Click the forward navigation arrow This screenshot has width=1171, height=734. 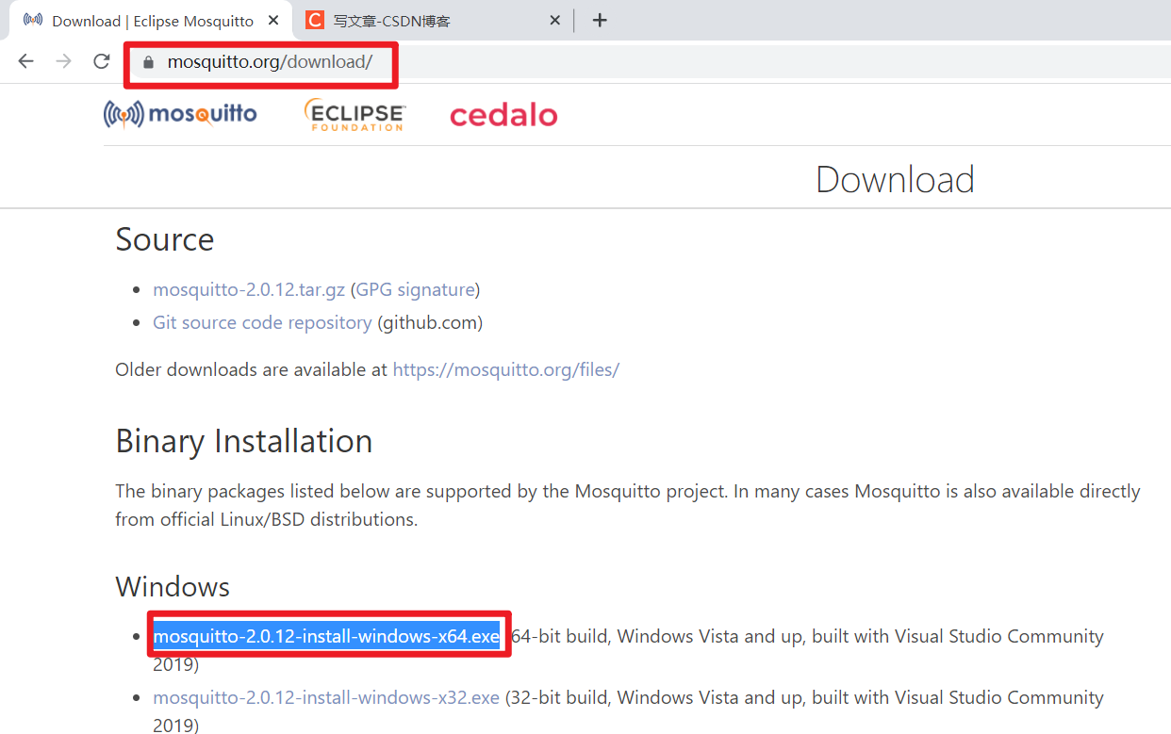point(63,60)
